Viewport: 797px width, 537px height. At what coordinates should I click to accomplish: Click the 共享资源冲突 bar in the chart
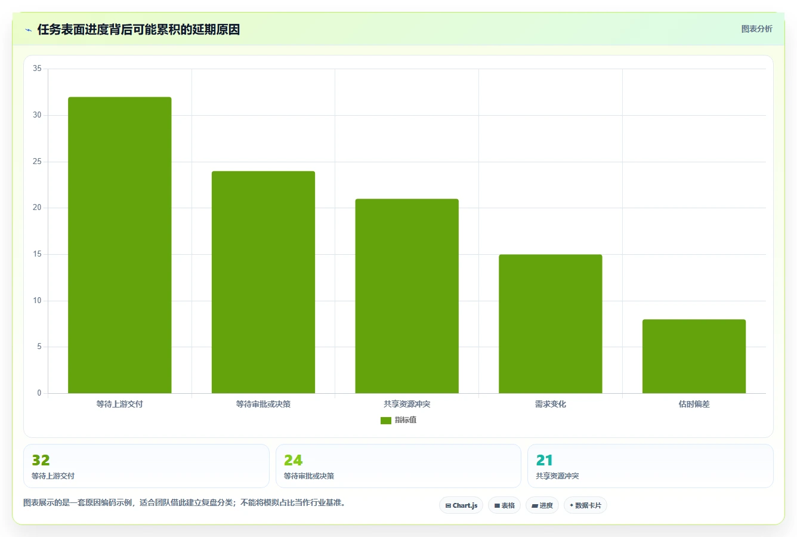point(407,296)
